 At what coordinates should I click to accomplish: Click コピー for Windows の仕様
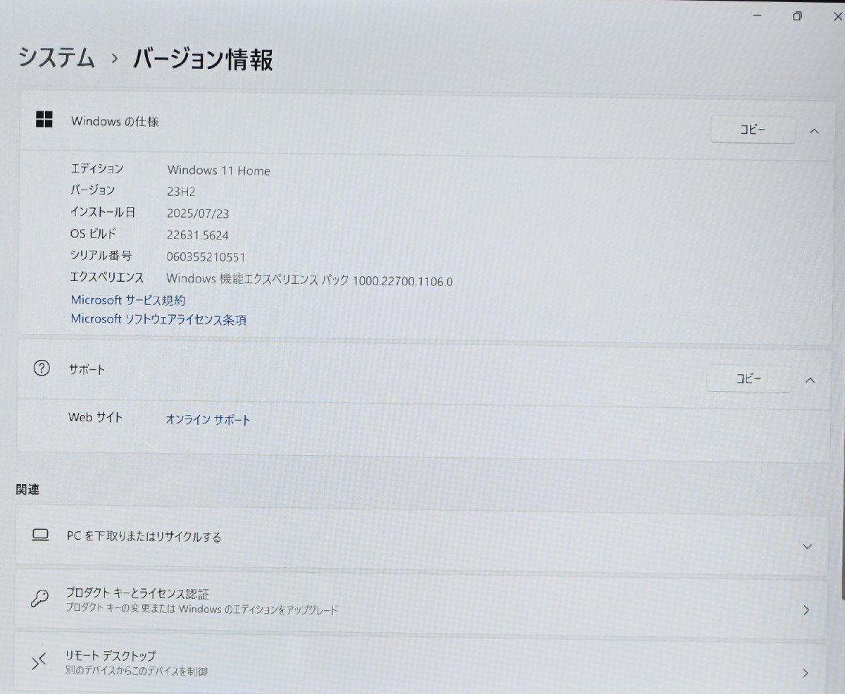753,130
